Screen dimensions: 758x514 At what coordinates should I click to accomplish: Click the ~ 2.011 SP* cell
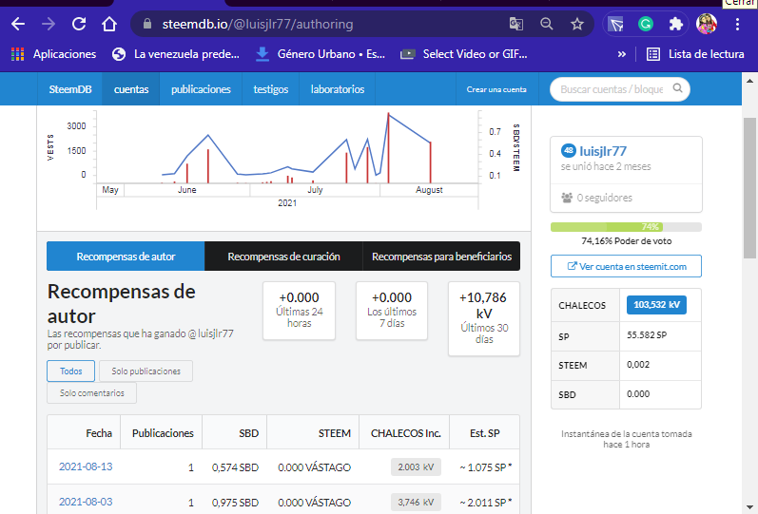(485, 503)
